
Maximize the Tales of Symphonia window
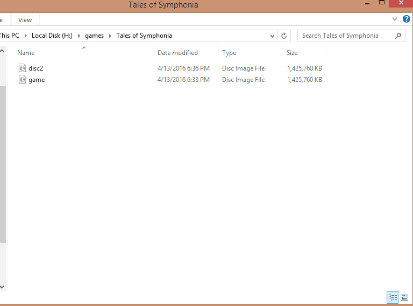coord(382,3)
